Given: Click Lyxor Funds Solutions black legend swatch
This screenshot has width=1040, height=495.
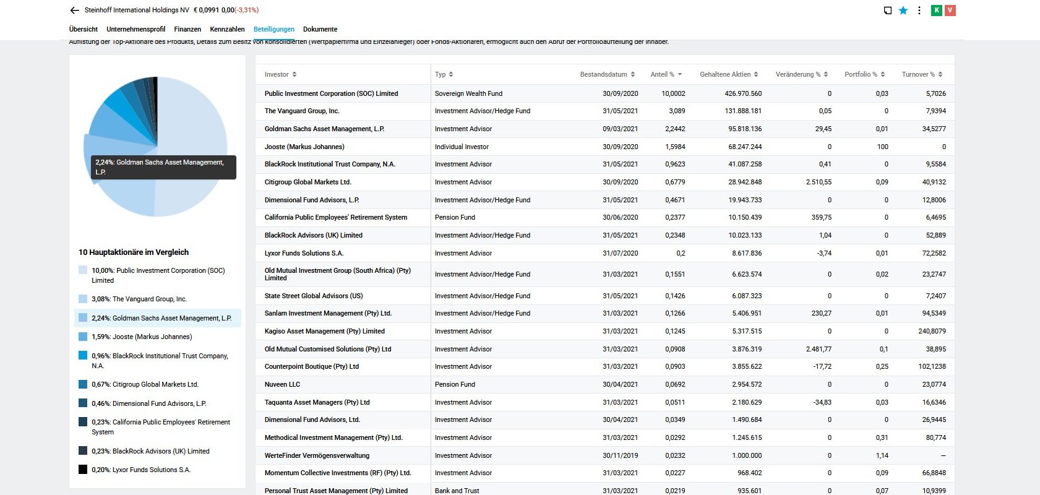Looking at the screenshot, I should pos(83,470).
